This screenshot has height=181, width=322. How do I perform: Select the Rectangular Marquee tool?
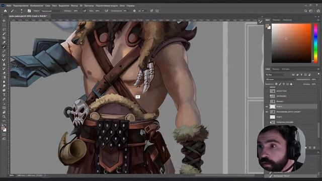click(x=4, y=25)
